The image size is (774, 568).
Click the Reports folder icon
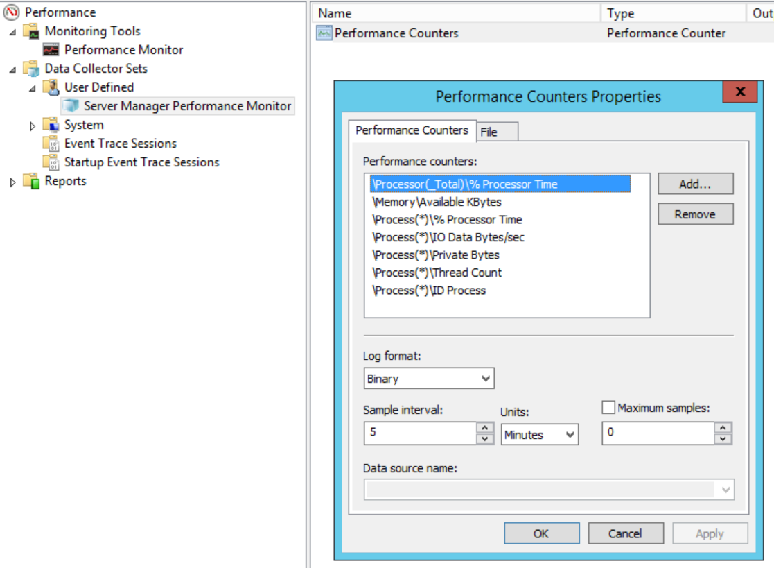[31, 181]
